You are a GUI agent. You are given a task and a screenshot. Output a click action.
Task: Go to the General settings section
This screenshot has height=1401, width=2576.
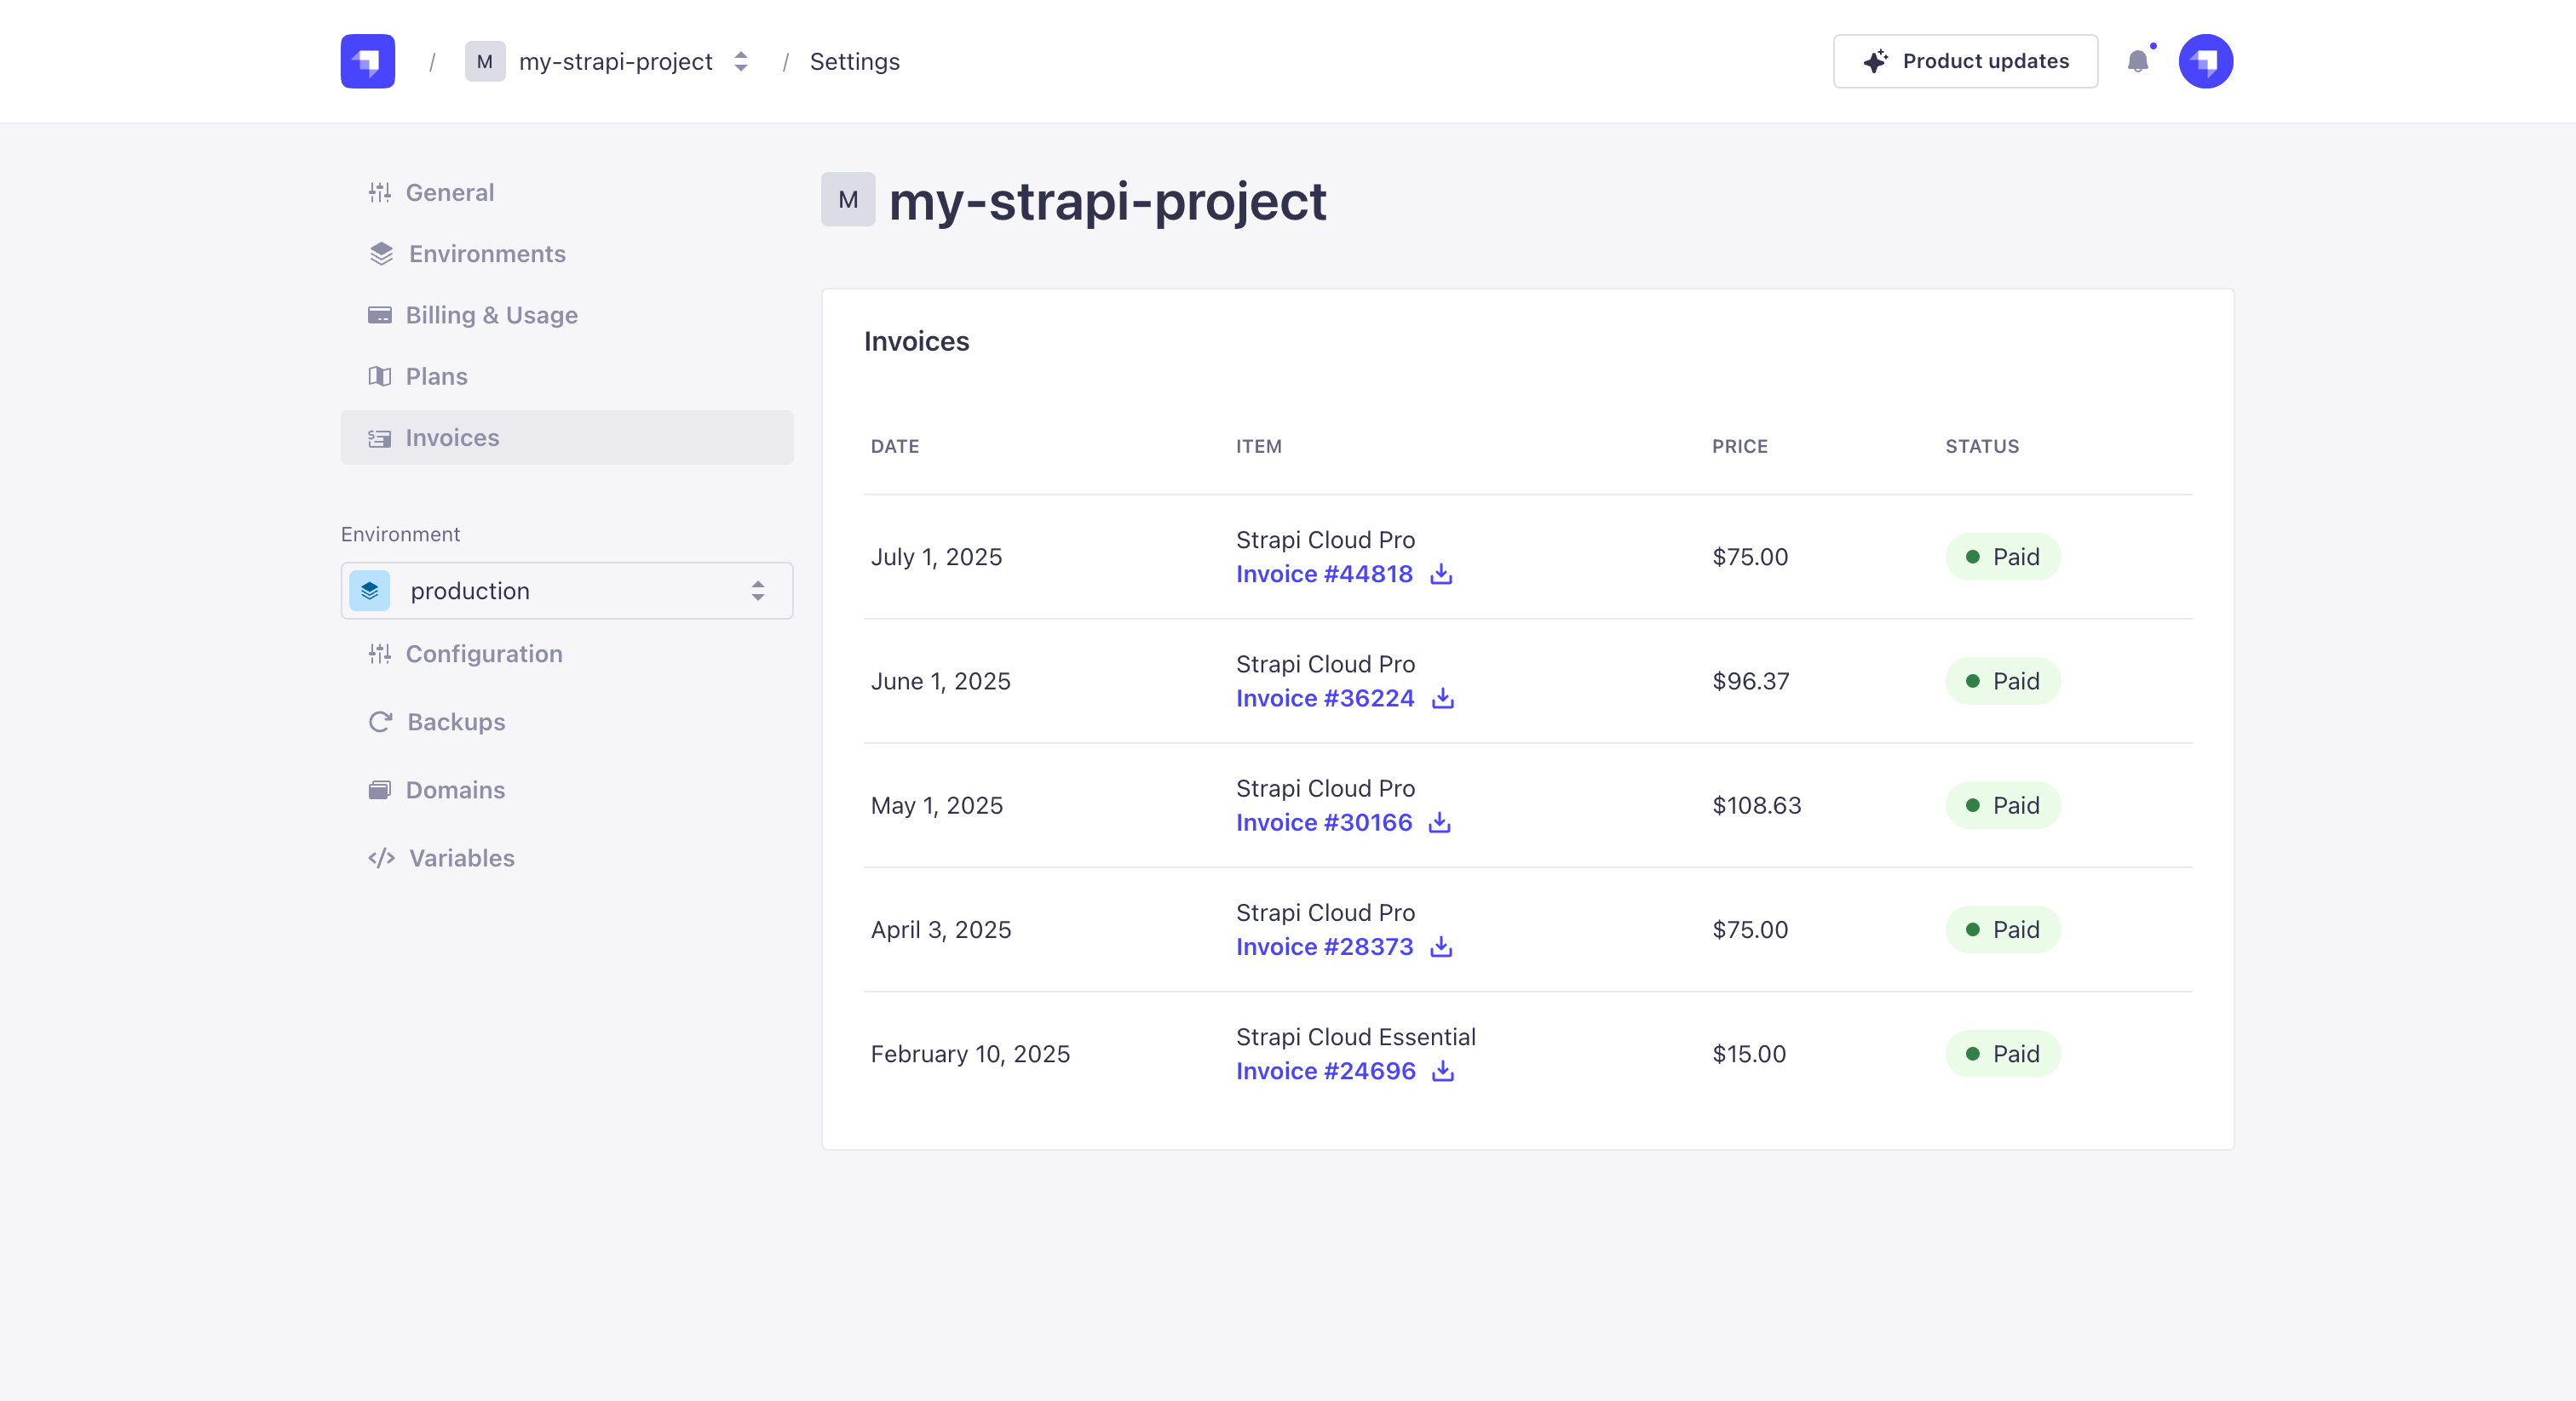click(450, 192)
